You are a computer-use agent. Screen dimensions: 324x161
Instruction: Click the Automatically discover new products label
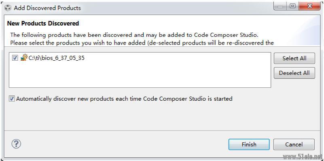click(x=124, y=99)
